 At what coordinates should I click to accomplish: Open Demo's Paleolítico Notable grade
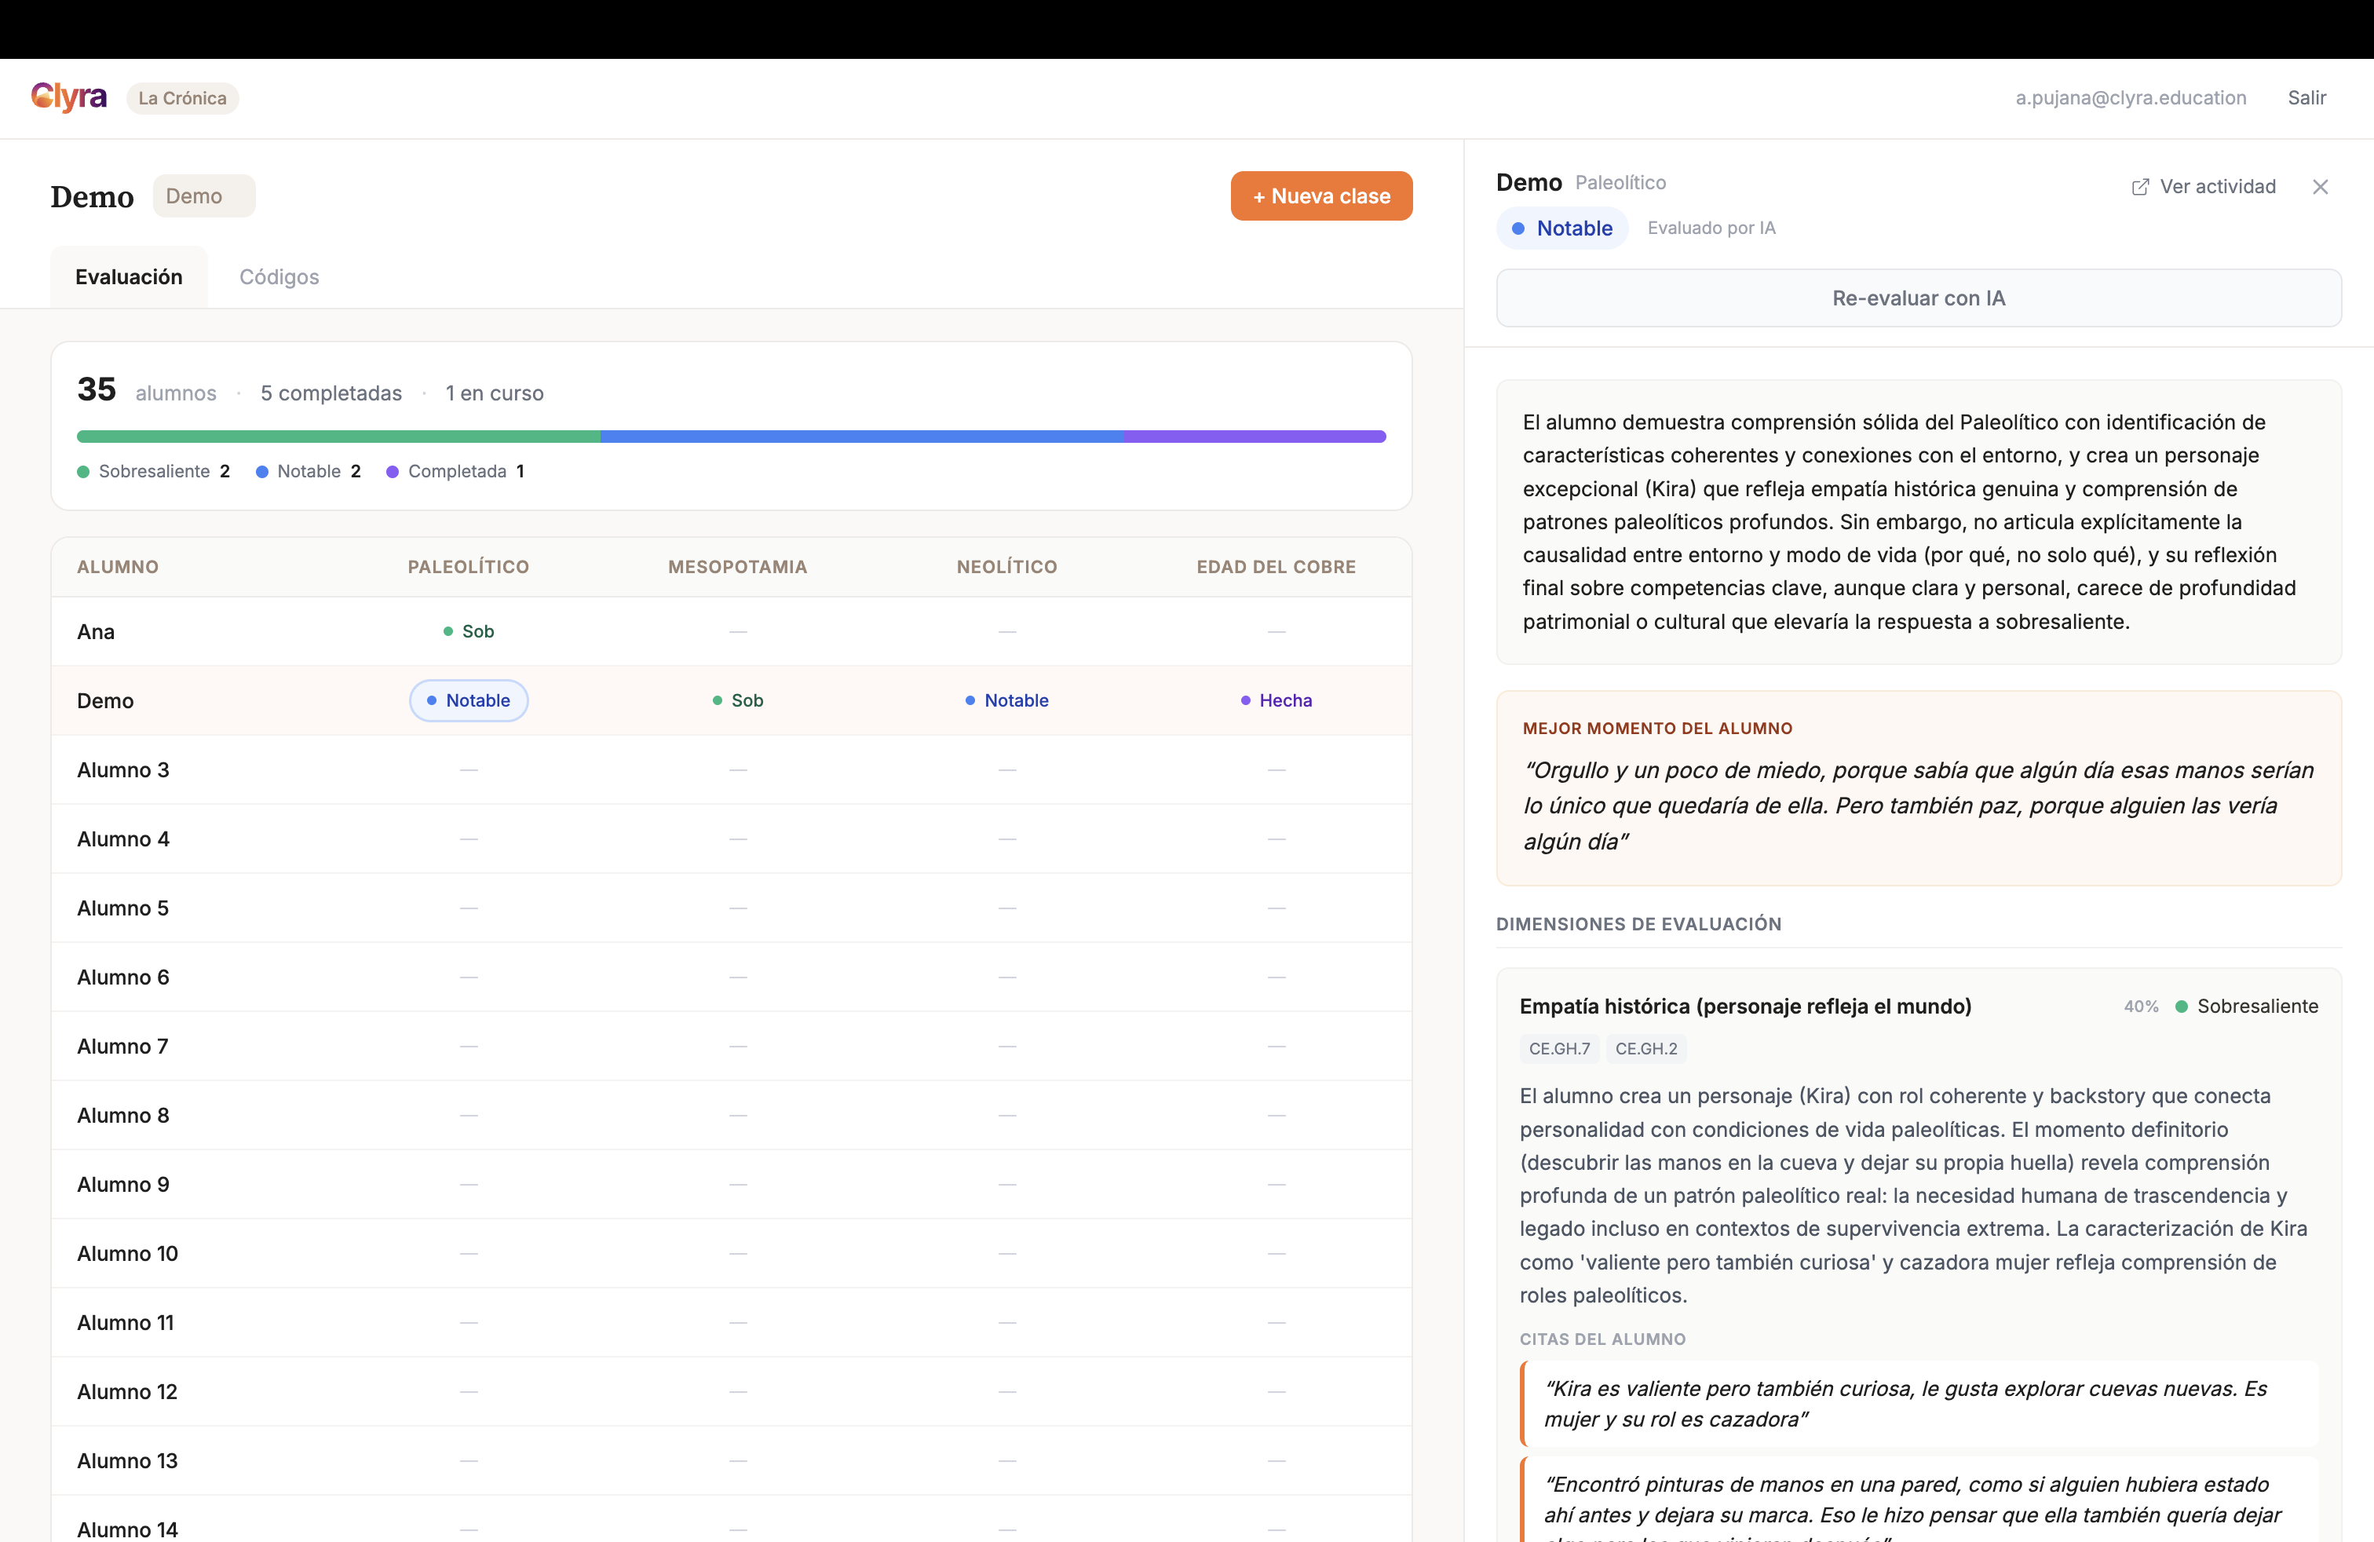[x=469, y=700]
